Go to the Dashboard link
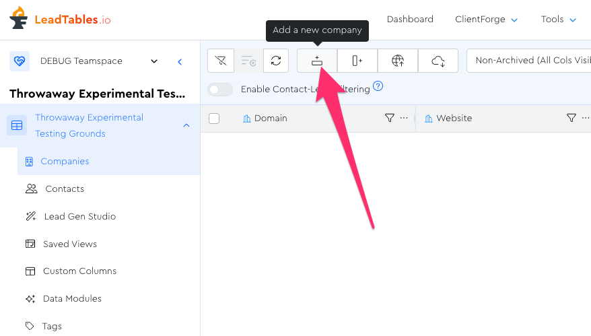Image resolution: width=591 pixels, height=336 pixels. (410, 20)
